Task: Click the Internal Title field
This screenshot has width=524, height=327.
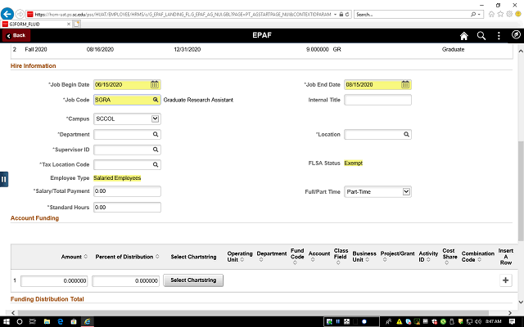Action: tap(377, 100)
